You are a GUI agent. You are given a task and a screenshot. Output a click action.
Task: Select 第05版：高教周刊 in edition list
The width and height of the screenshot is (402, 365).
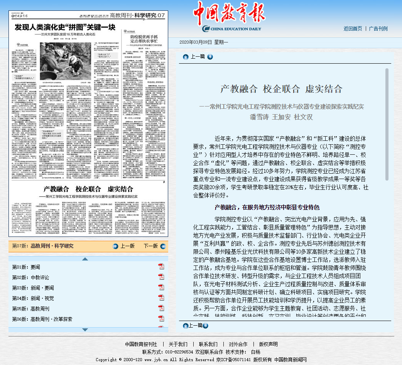click(31, 309)
